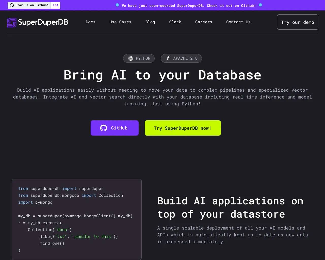Open the Use Cases page
Screen dimensions: 325x260
tap(120, 22)
